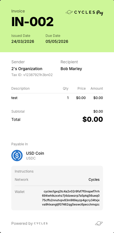Click the small planet icon in footer
114x233 pixels.
(99, 223)
